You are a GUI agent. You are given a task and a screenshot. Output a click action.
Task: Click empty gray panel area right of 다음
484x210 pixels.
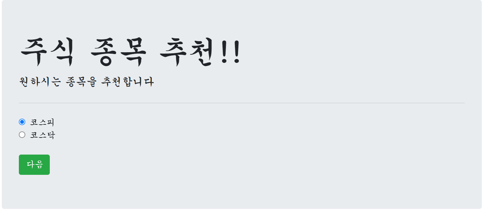249,165
